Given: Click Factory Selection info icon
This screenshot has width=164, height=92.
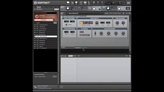Looking at the screenshot, I should (x=54, y=20).
